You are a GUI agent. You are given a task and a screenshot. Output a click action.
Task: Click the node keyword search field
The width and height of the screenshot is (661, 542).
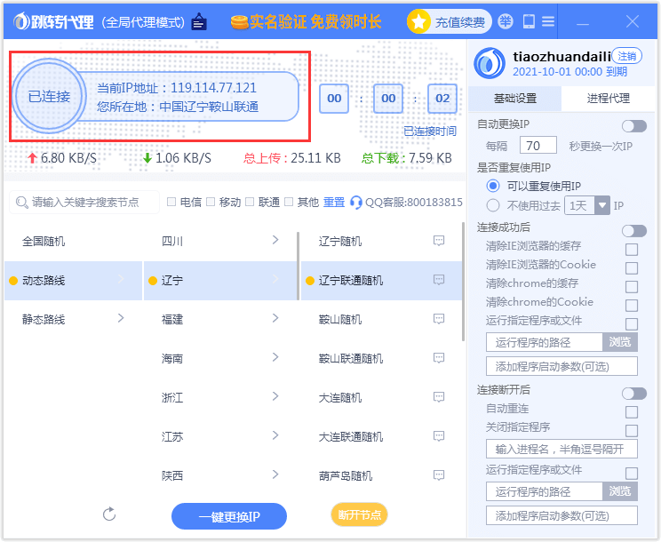coord(86,203)
